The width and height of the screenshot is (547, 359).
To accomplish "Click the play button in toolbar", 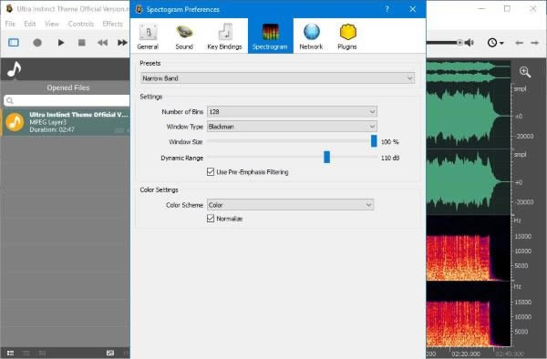I will tap(61, 43).
